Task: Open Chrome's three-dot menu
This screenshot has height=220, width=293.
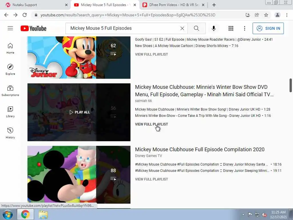Action: pos(287,15)
